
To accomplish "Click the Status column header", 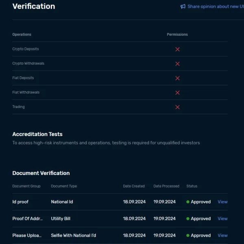I will click(192, 186).
